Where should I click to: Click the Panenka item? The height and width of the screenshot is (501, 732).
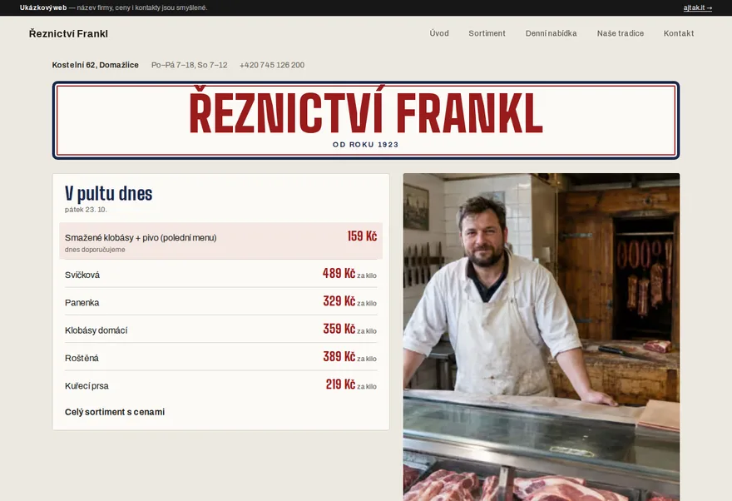(x=82, y=303)
